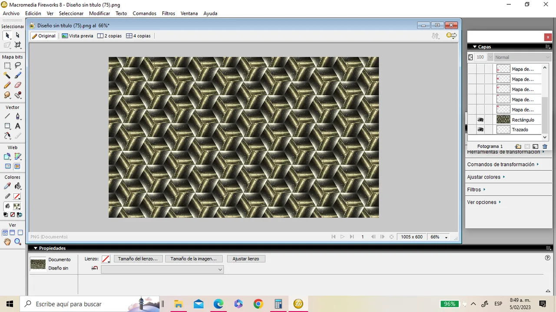
Task: Collapse the Propiedades panel
Action: point(36,248)
